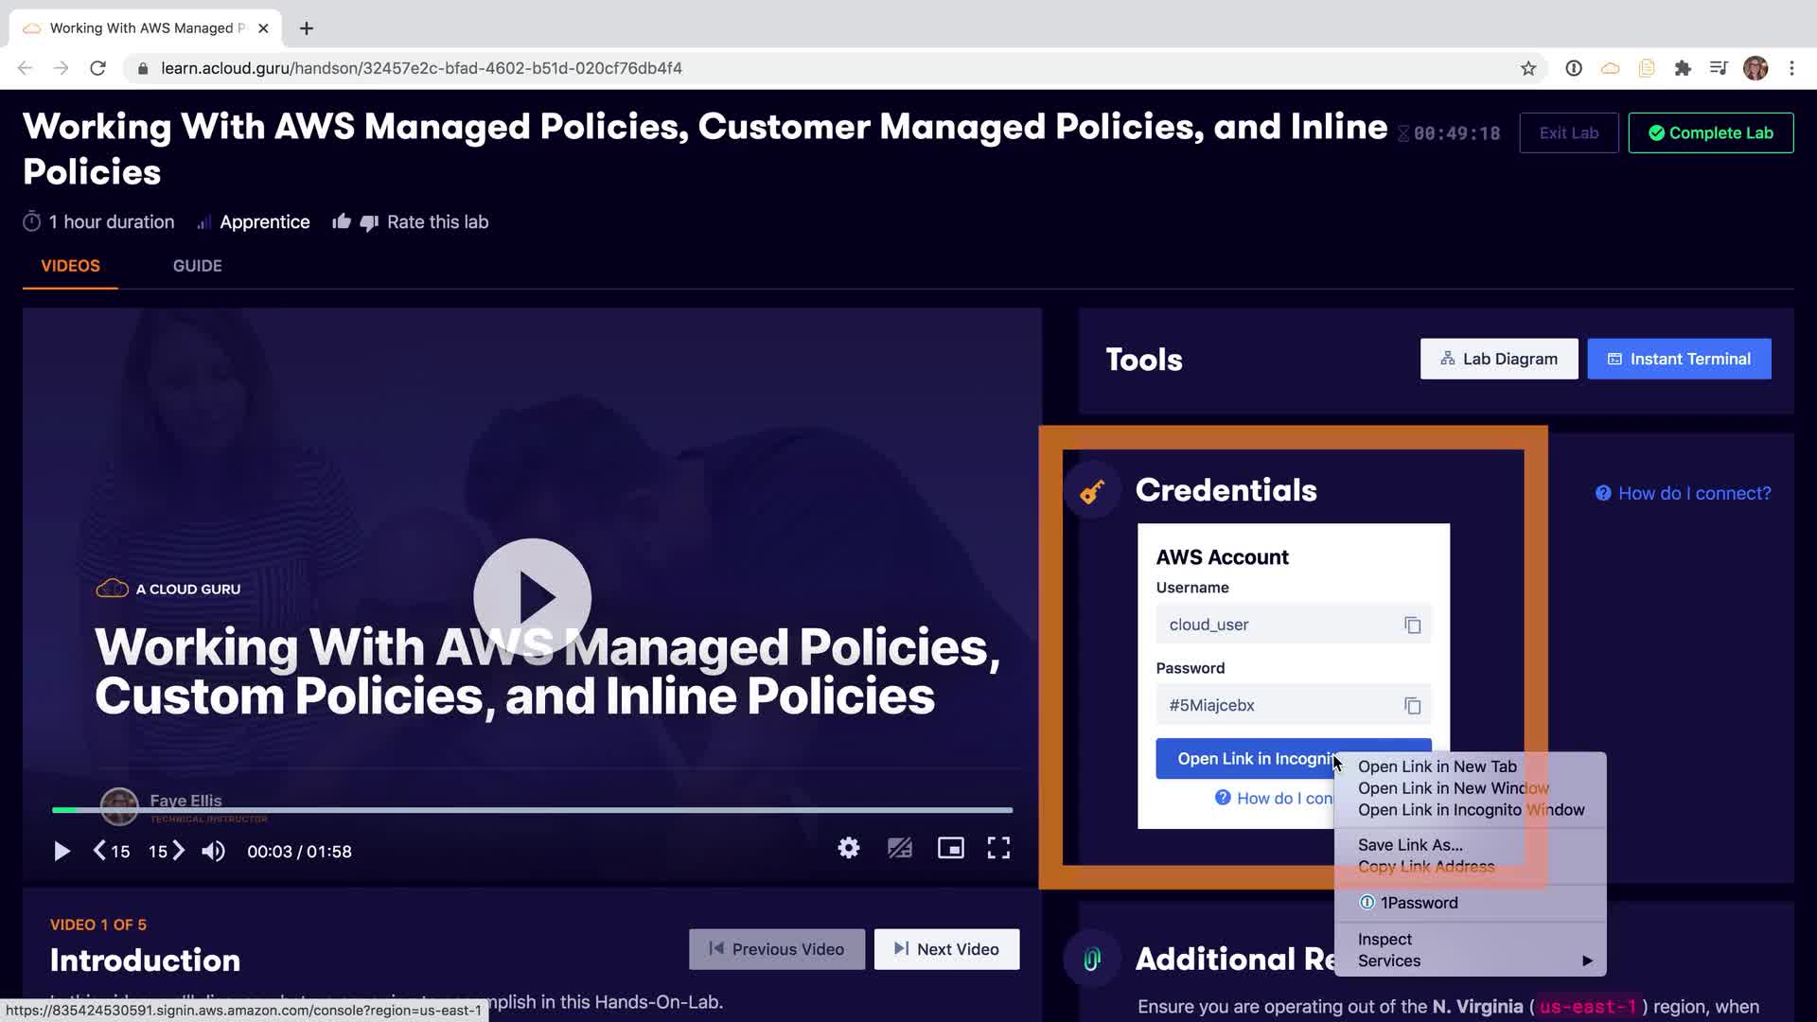Copy the username with its copy icon

coord(1412,626)
